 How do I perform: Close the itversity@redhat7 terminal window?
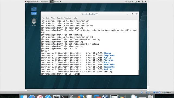pyautogui.click(x=137, y=14)
